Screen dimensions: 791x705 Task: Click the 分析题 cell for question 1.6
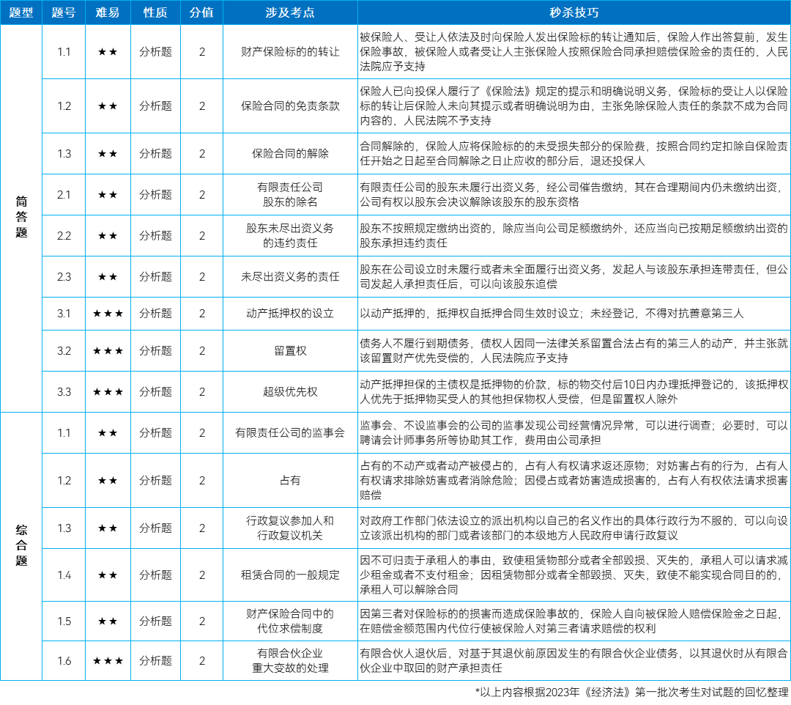(155, 661)
